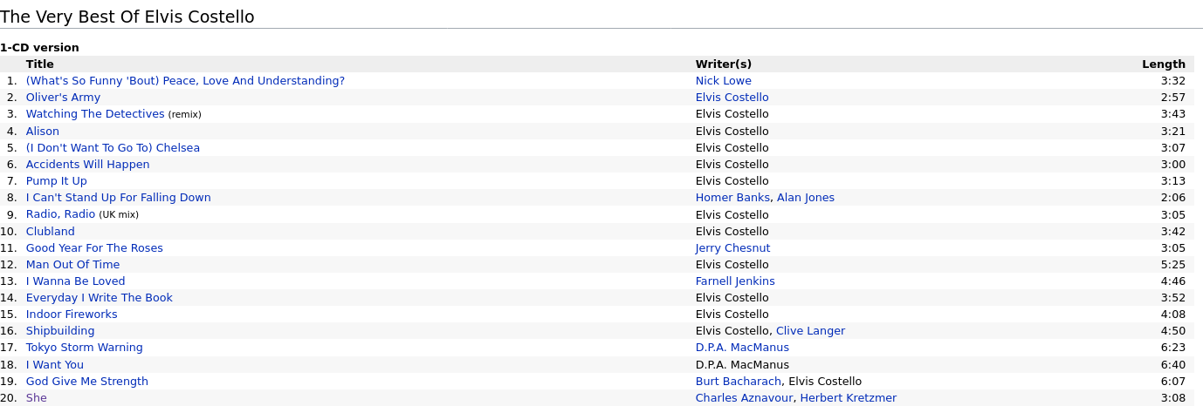Open I Can't Stand Up For Falling Down
Screen dimensions: 1203x406
click(x=119, y=198)
